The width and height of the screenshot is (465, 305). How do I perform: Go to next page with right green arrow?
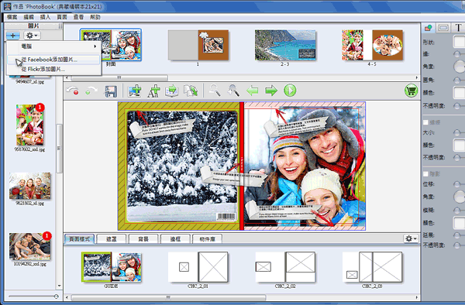pyautogui.click(x=271, y=91)
